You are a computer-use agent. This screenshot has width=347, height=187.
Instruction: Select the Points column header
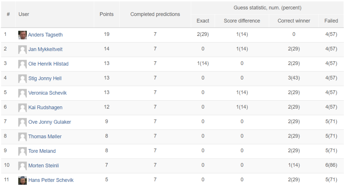[x=106, y=14]
